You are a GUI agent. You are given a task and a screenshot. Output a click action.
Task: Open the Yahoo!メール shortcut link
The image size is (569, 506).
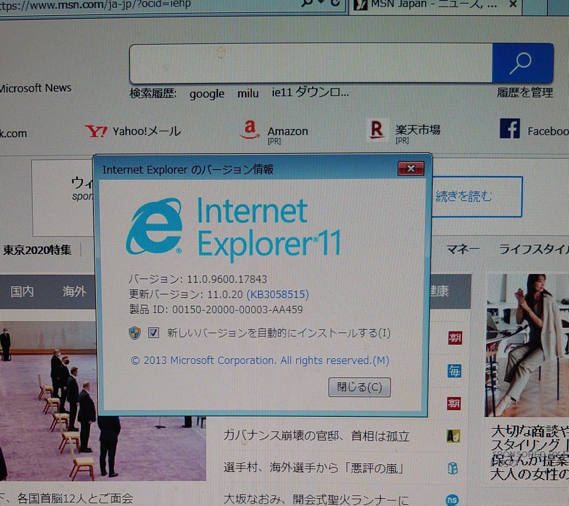pos(147,131)
